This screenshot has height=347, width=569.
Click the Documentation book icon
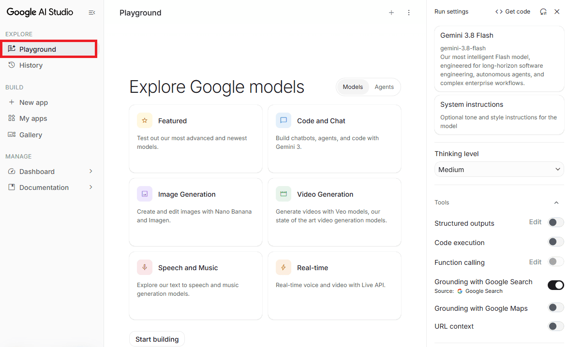[x=12, y=187]
